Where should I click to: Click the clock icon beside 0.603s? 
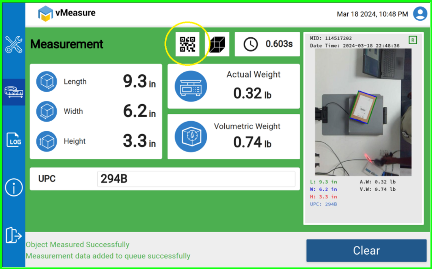click(x=251, y=44)
